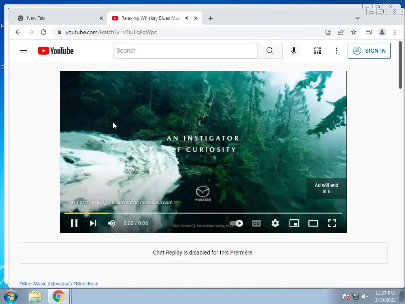405x304 pixels.
Task: Share this page icon
Action: (341, 32)
